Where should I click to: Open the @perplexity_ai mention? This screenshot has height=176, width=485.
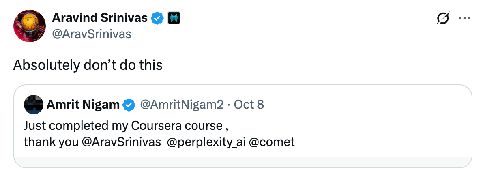[204, 142]
